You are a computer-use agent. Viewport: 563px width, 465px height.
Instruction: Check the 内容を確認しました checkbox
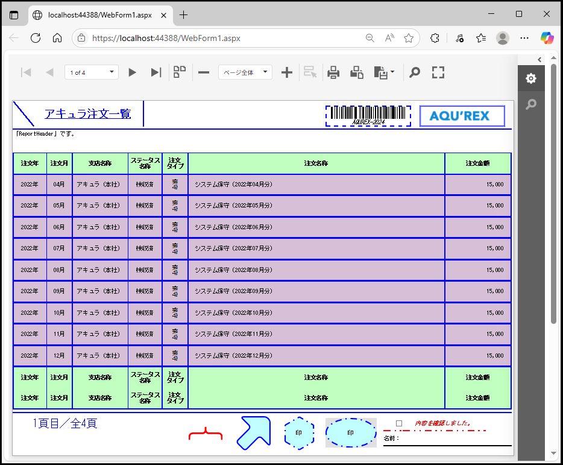399,423
